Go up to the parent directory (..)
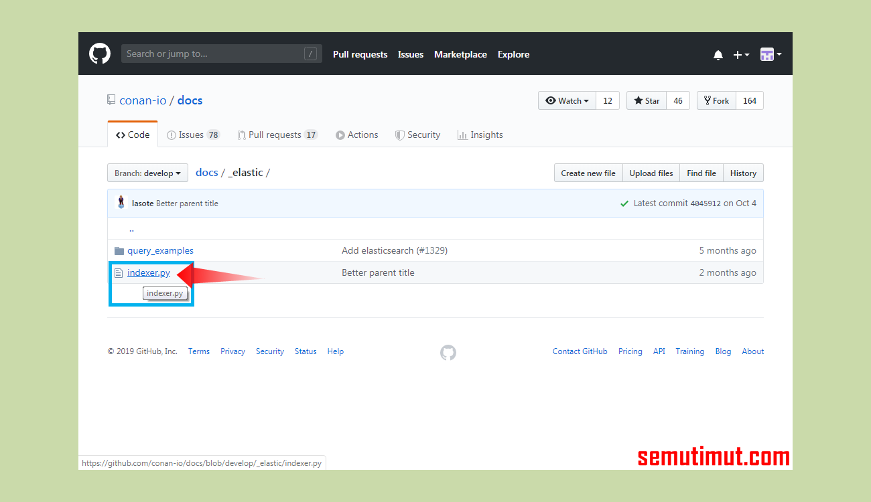871x502 pixels. pyautogui.click(x=131, y=229)
